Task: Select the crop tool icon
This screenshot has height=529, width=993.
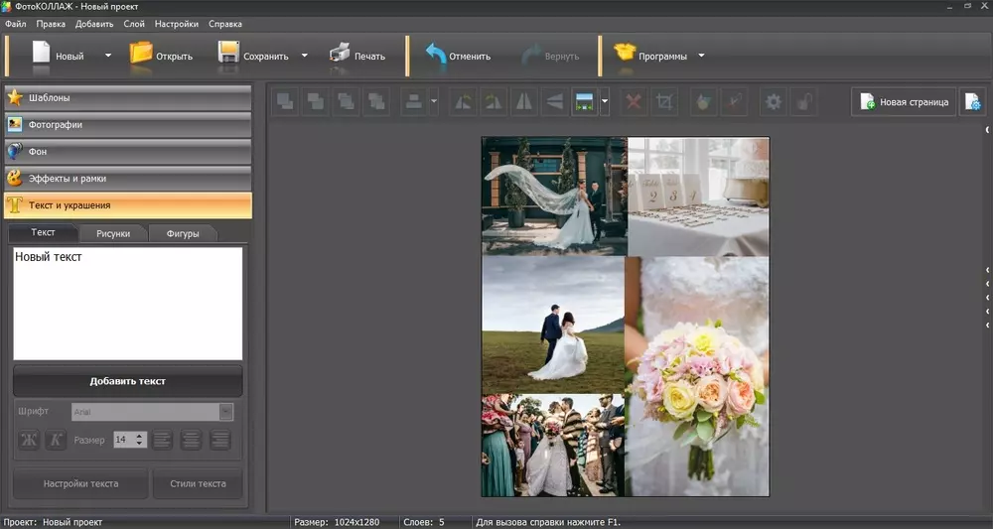Action: 664,101
